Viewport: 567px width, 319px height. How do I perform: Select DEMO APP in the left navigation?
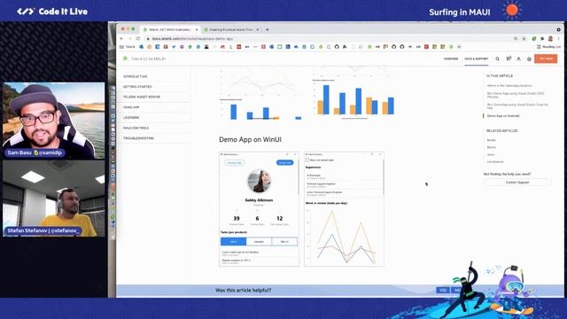point(131,107)
